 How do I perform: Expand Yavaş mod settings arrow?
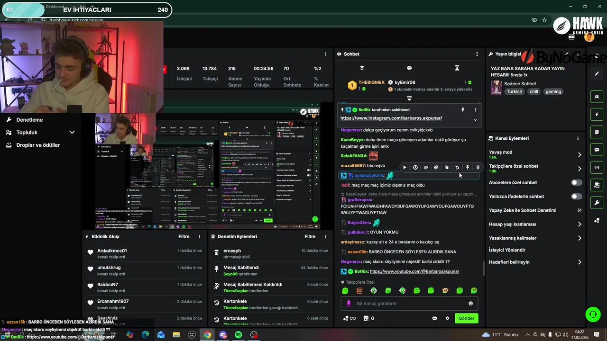point(579,154)
